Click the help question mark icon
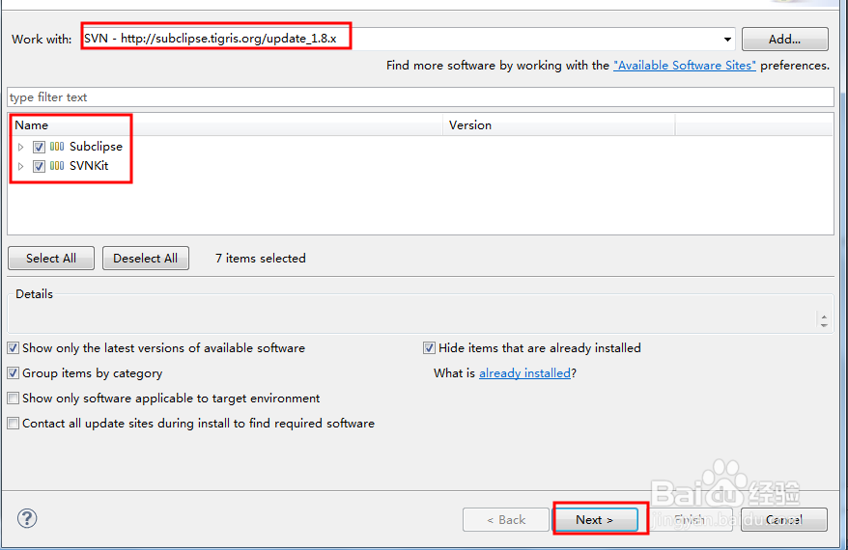The image size is (848, 550). coord(27,519)
